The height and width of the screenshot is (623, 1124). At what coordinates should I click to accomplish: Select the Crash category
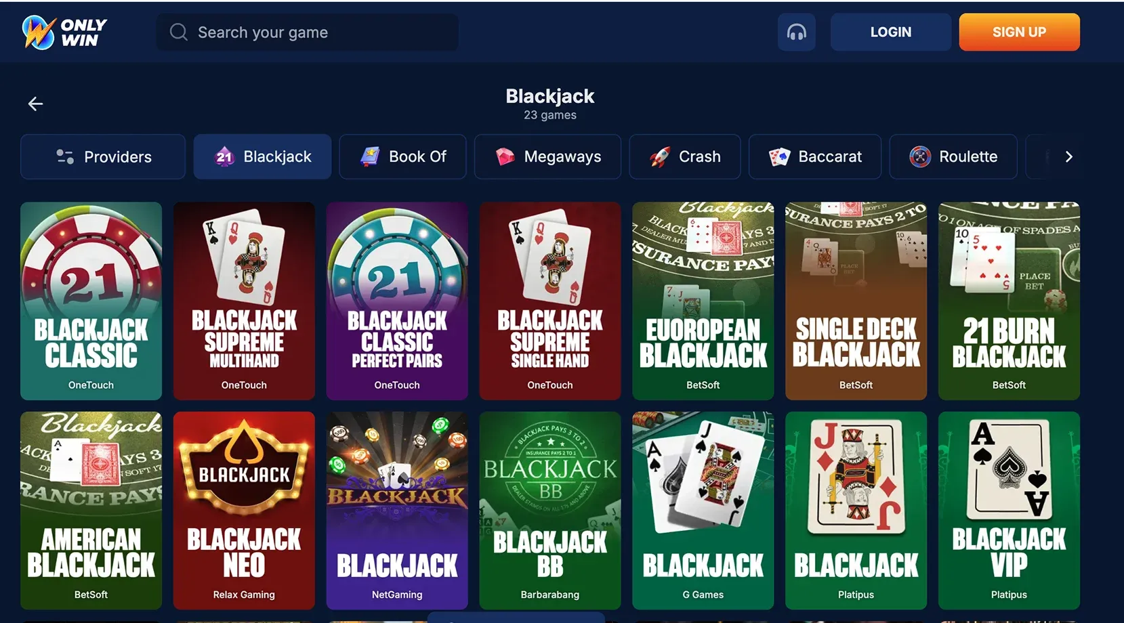[685, 156]
